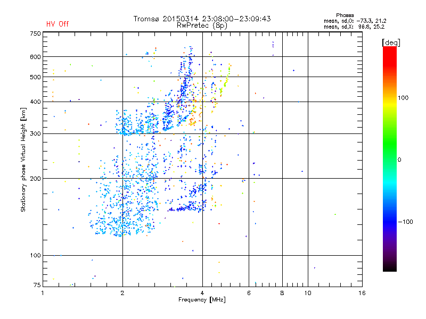Click the '1' frequency axis label
This screenshot has width=426, height=319.
coord(43,293)
